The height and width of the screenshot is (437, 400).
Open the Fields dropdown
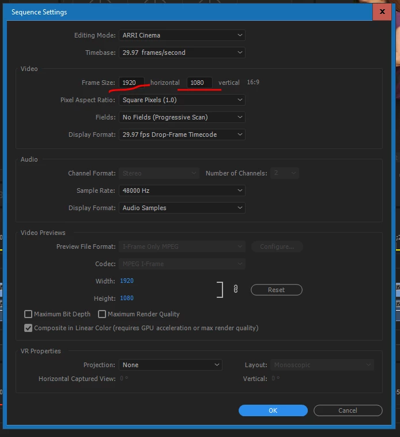[x=182, y=117]
